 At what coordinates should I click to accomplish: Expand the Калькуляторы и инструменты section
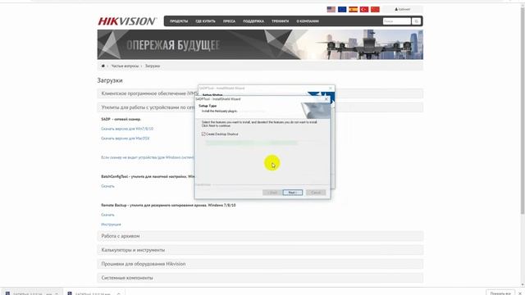tap(260, 250)
